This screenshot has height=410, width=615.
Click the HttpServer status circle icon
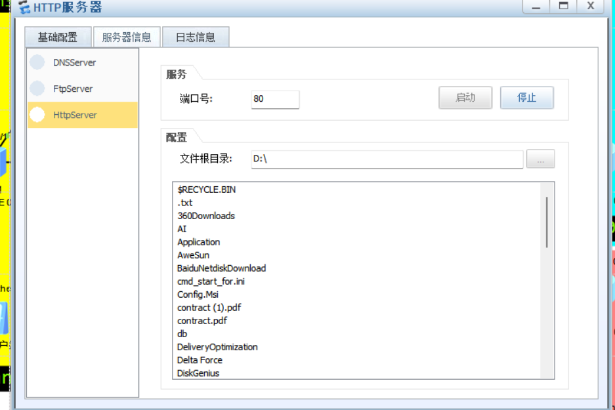coord(37,114)
